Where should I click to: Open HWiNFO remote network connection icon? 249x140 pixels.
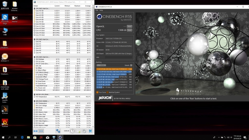tap(58, 131)
